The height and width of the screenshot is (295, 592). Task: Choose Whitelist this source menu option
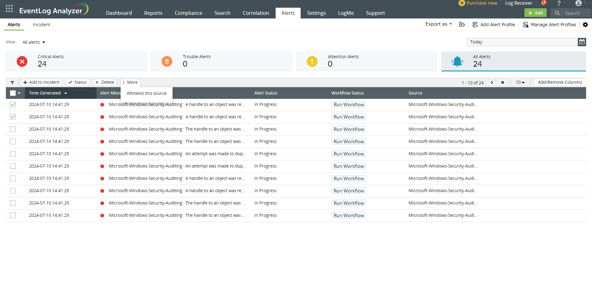tap(146, 93)
